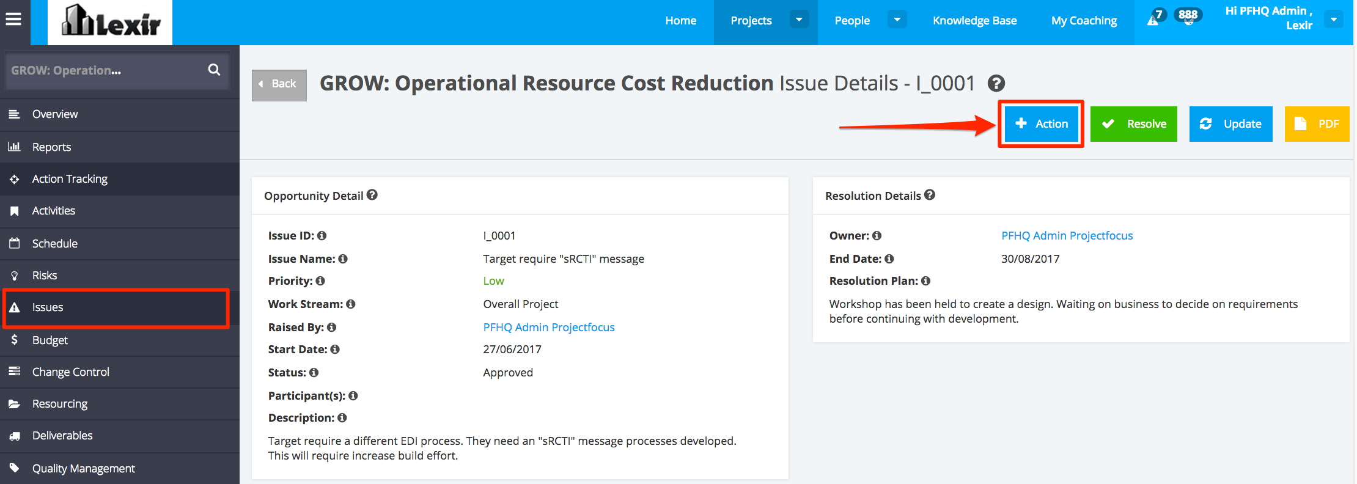The image size is (1357, 484).
Task: Click the info icon next to Issue ID
Action: 322,235
